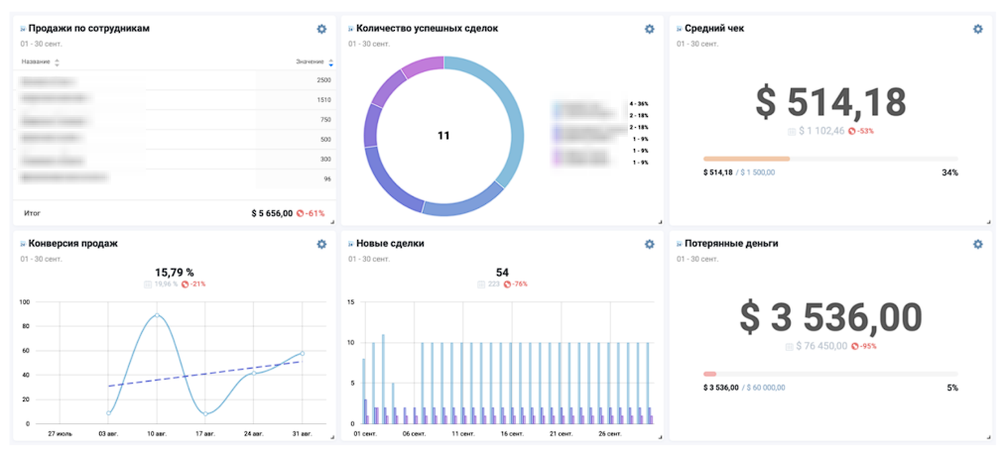The height and width of the screenshot is (450, 1004).
Task: Open settings gear of Потерянные деньги widget
Action: [x=978, y=244]
